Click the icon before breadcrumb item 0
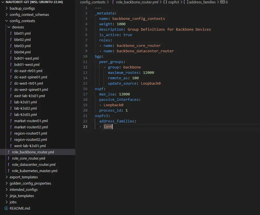The image size is (260, 215). click(x=222, y=2)
